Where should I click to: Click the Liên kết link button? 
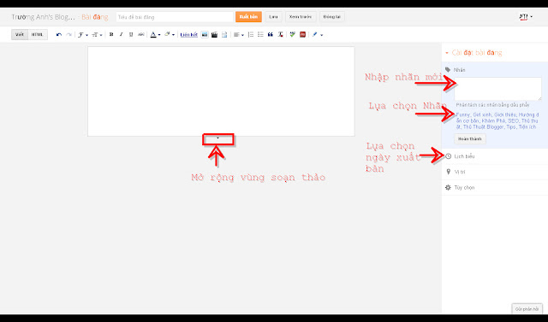tap(188, 35)
